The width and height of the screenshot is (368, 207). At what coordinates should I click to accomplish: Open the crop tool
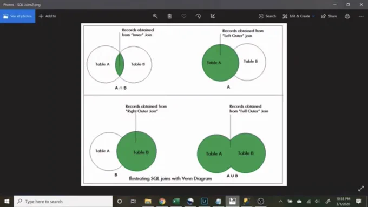pyautogui.click(x=212, y=16)
